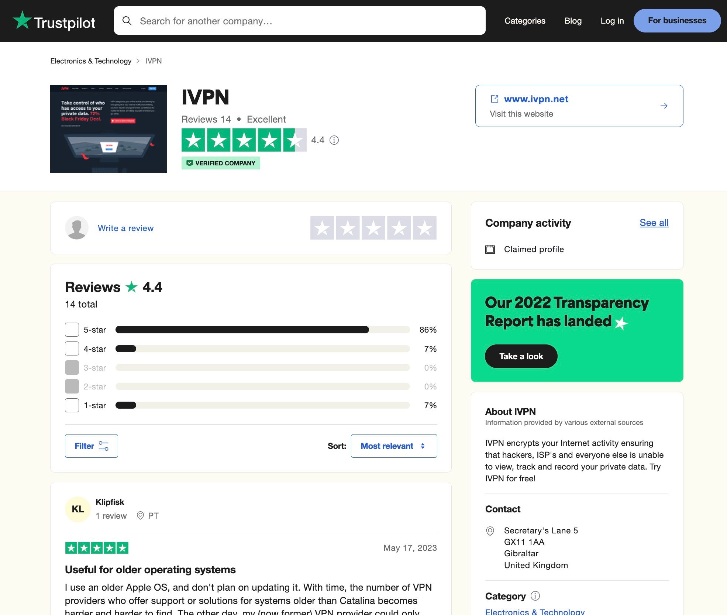
Task: Click the KL reviewer avatar
Action: click(77, 509)
